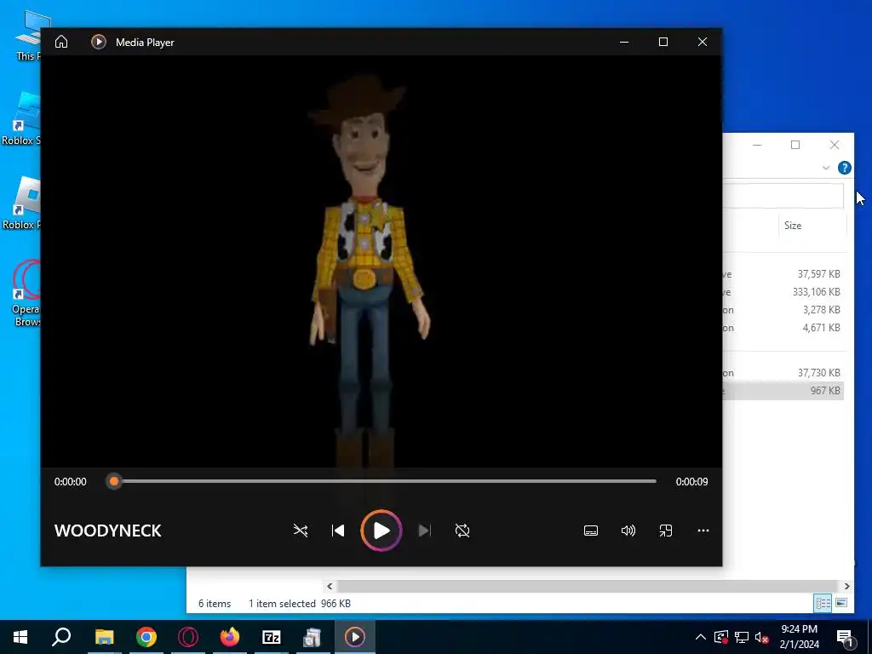The height and width of the screenshot is (654, 872).
Task: Open taskbar search
Action: [61, 637]
